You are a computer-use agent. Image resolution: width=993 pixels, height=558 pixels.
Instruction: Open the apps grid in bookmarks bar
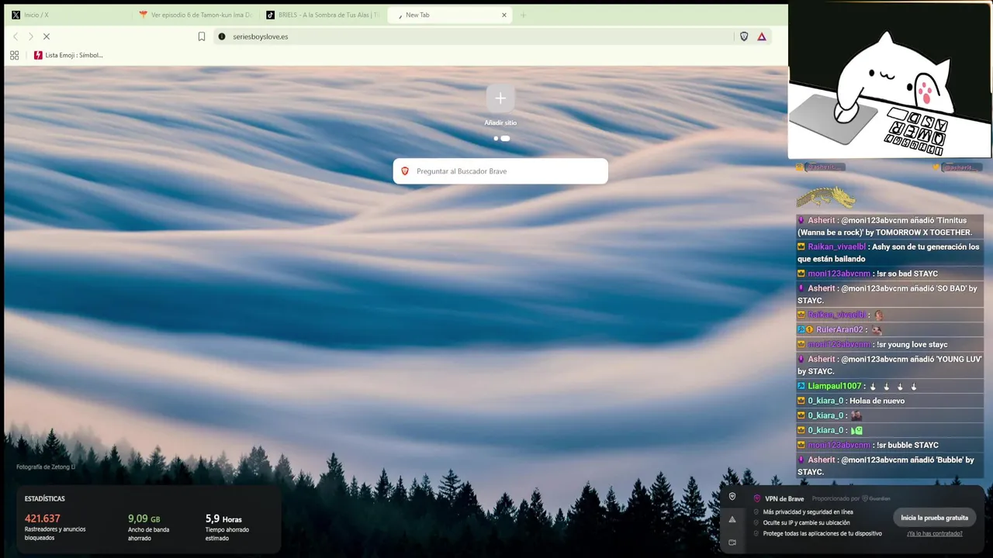(x=14, y=55)
